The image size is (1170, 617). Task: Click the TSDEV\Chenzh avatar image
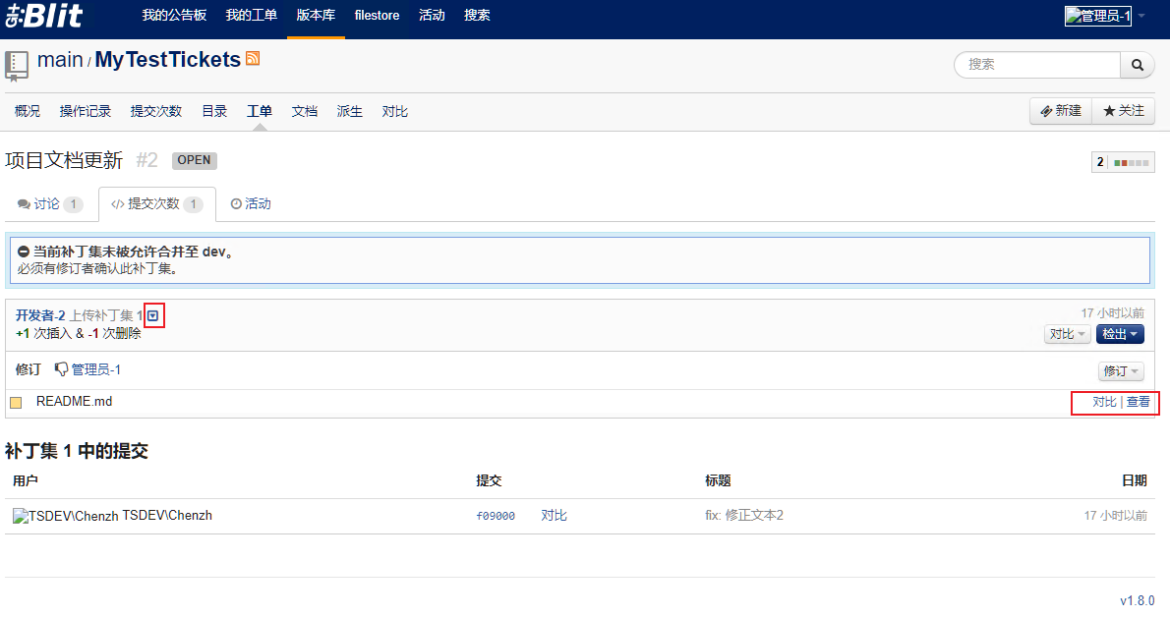65,516
